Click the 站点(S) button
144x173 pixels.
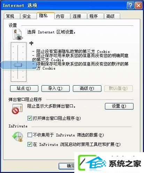pyautogui.click(x=24, y=88)
